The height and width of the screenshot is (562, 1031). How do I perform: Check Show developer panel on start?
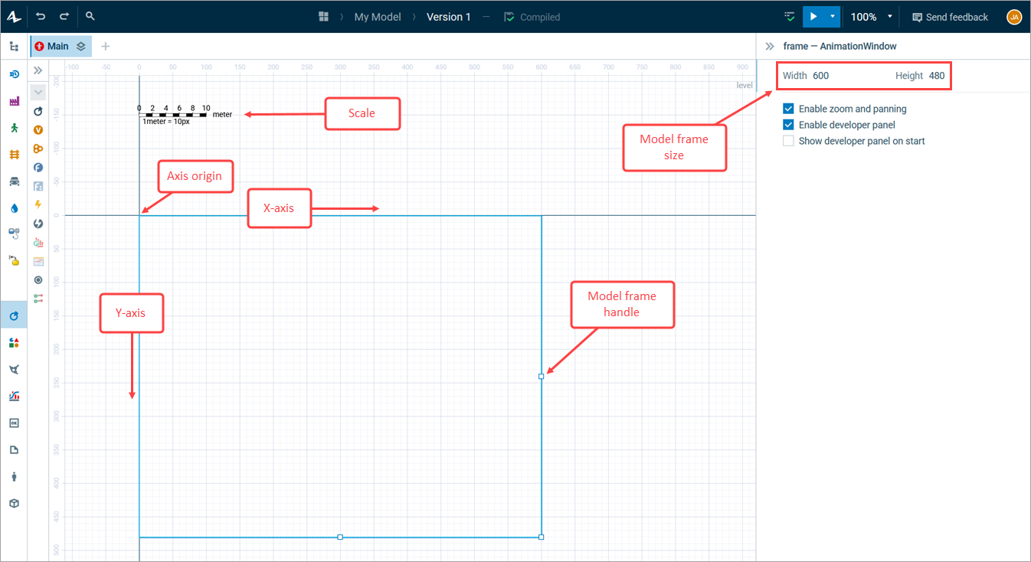[788, 141]
